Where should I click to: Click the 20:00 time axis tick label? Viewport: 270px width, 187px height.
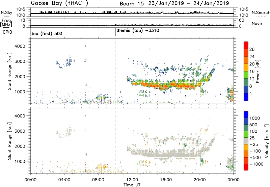coord(199,180)
